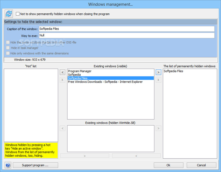Toggle 'Not to show permanently hidden windows' checkbox
The height and width of the screenshot is (172, 221).
(x=18, y=14)
